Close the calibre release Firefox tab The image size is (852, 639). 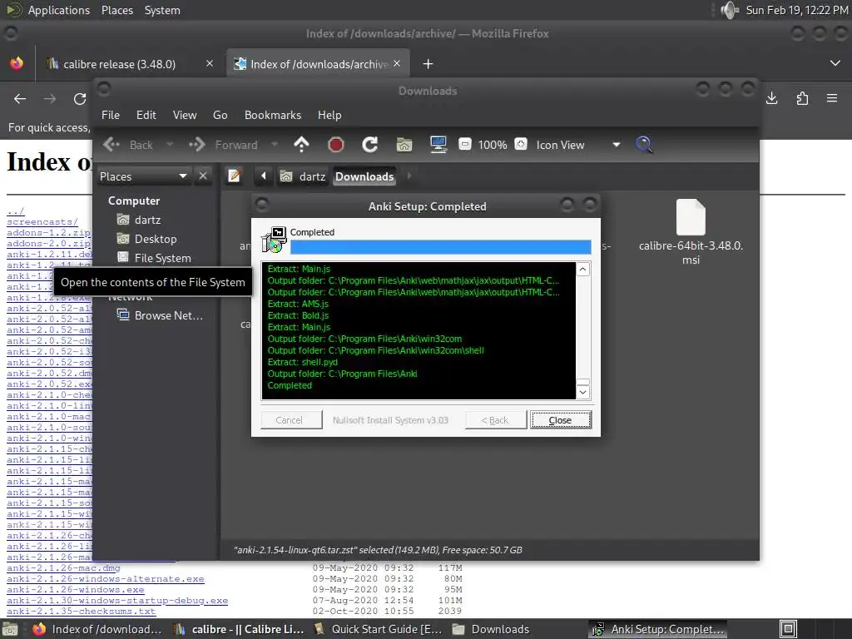tap(210, 63)
